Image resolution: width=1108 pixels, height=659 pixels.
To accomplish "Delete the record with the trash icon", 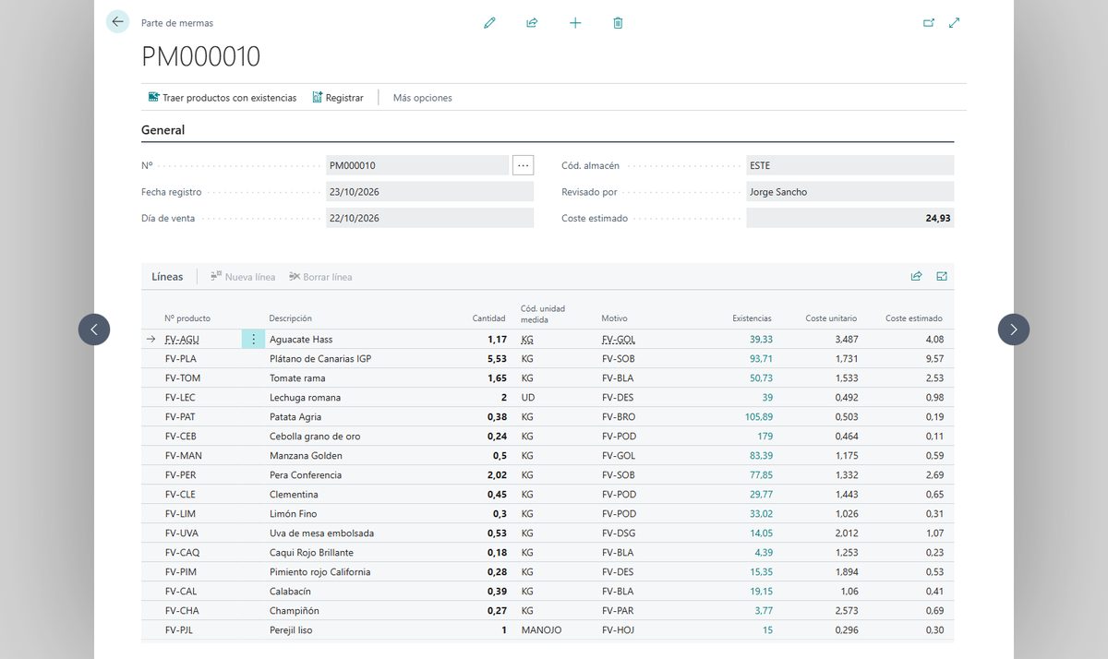I will coord(618,22).
